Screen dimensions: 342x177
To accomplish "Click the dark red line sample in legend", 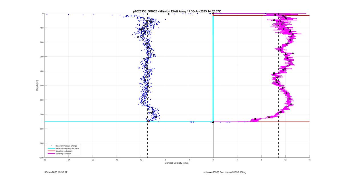I will click(x=51, y=151).
